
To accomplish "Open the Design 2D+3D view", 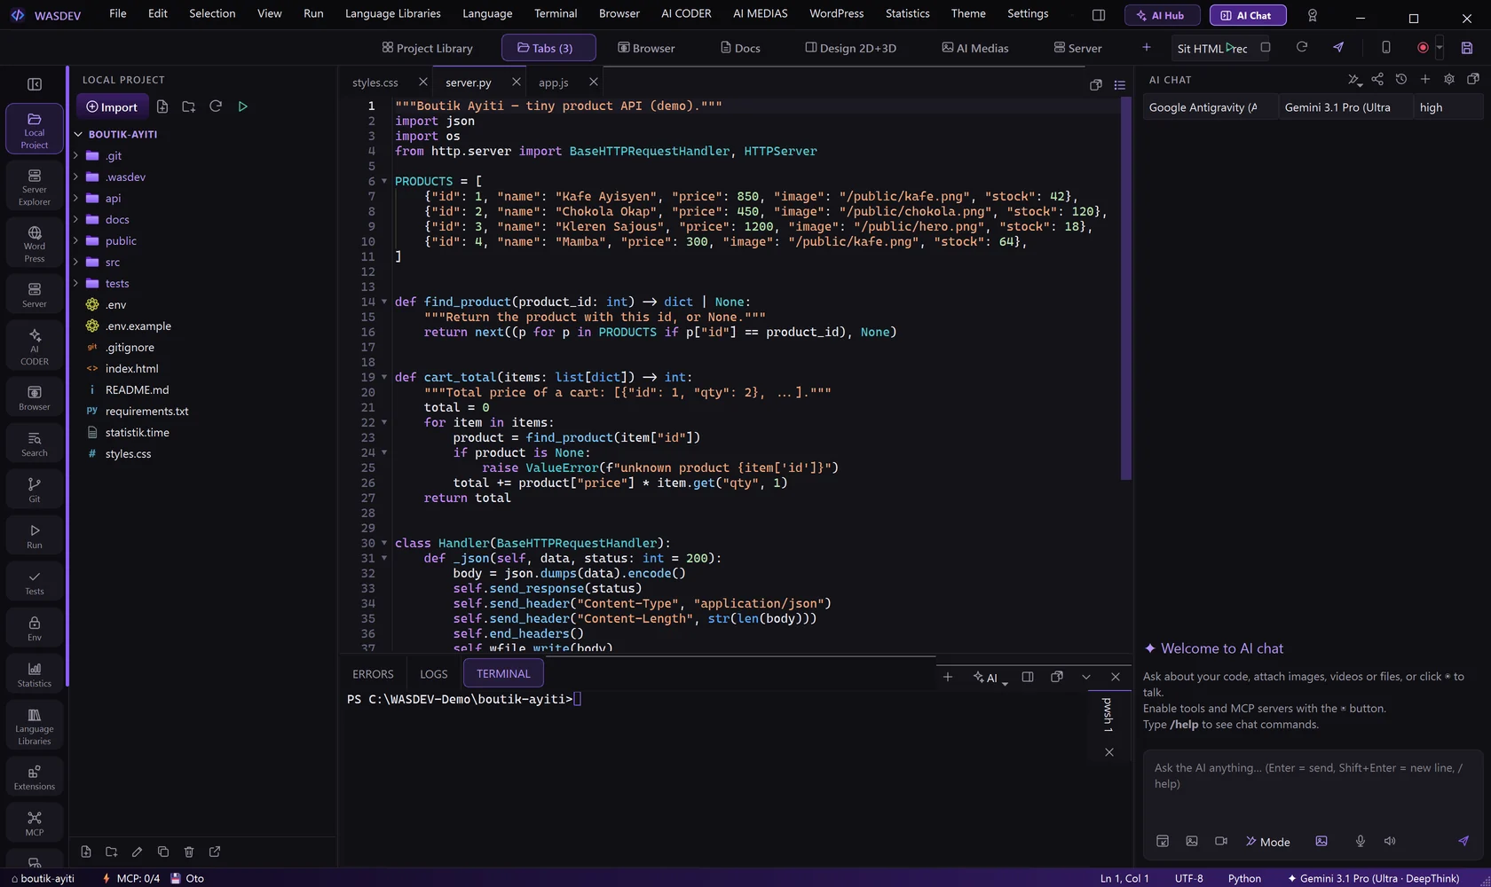I will click(x=850, y=48).
